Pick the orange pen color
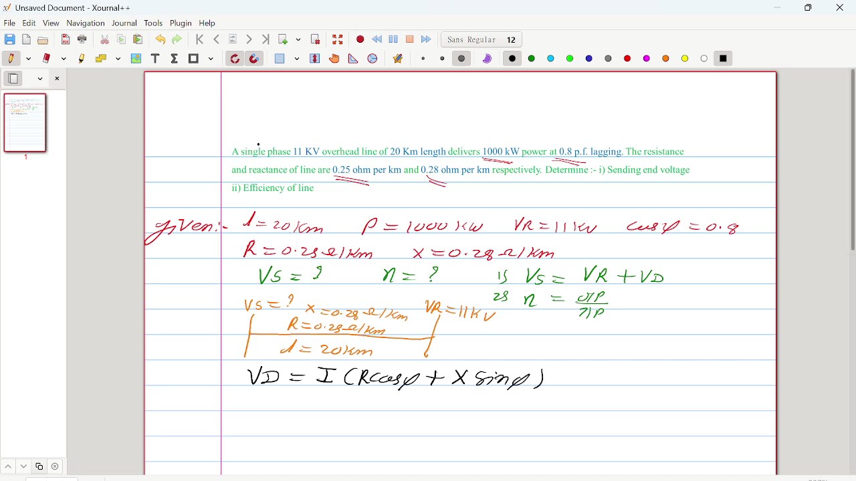The image size is (856, 481). coord(666,59)
